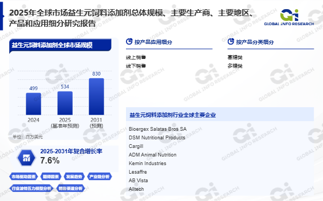The image size is (323, 201).
Task: Open the 行业波特五力模型分析 tag
Action: (x=31, y=188)
